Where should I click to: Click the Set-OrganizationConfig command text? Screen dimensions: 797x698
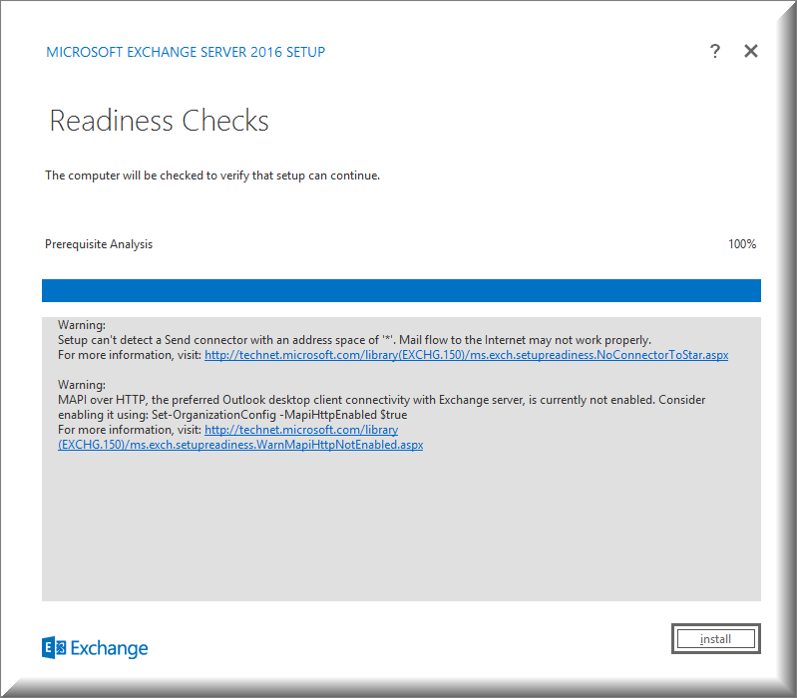coord(279,415)
